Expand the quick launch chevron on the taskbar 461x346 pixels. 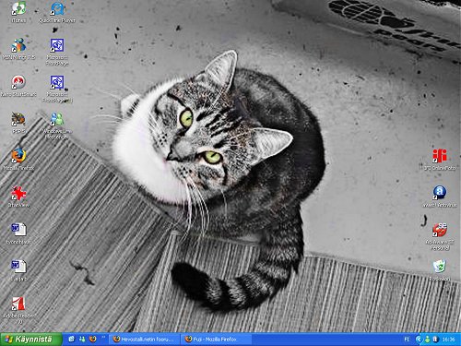click(103, 338)
